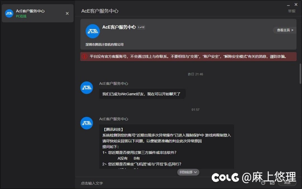Click the 深圳市腾讯计算机有限公司 company text
The width and height of the screenshot is (302, 189).
104,44
